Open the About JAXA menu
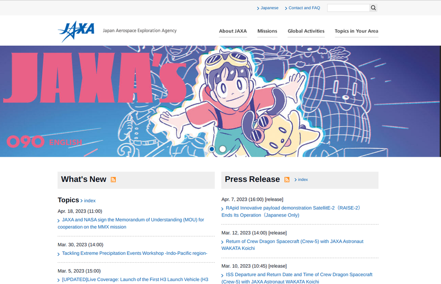 (233, 31)
